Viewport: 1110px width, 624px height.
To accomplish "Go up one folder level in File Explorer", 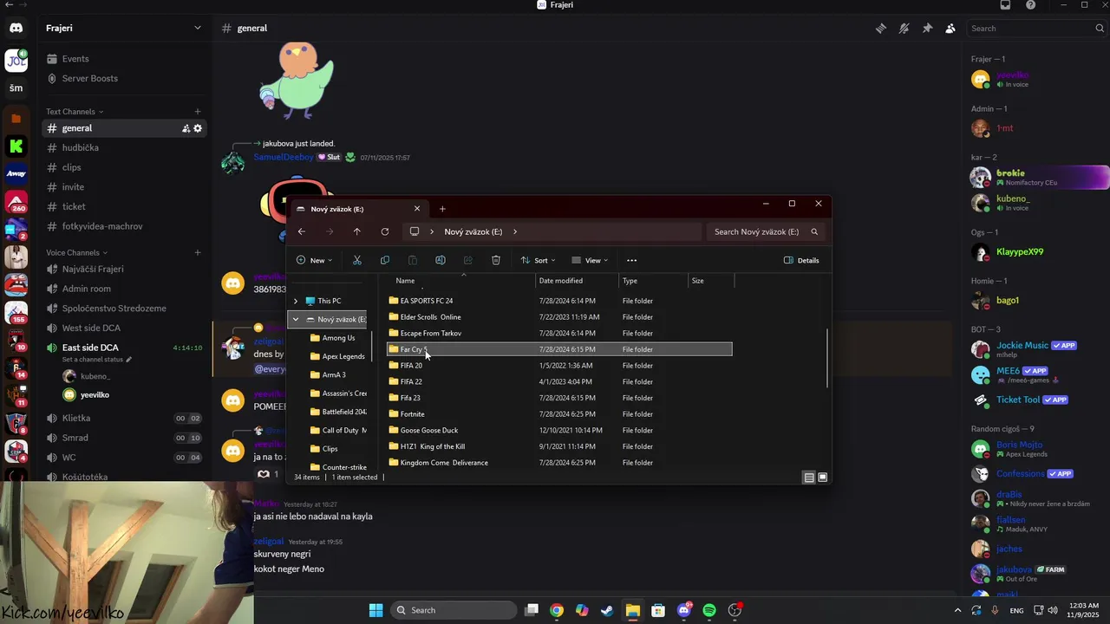I will tap(356, 231).
